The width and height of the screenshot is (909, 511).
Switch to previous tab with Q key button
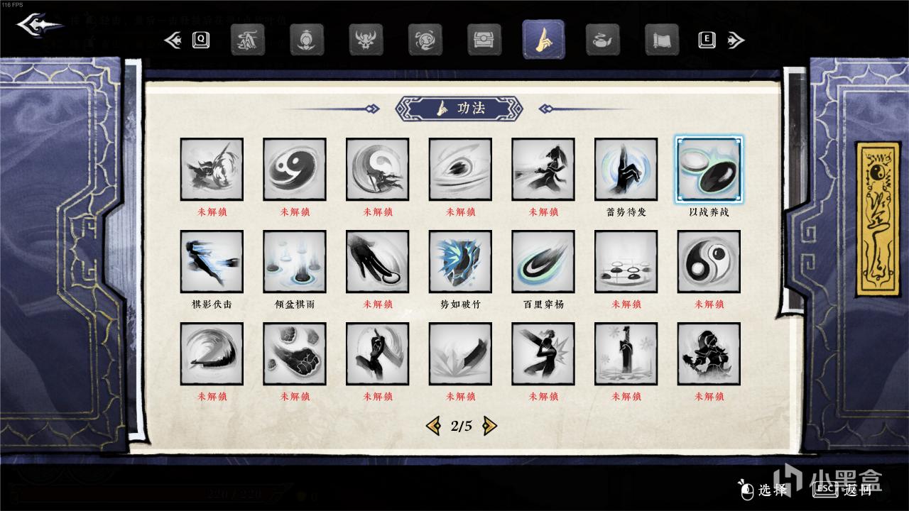click(x=201, y=40)
